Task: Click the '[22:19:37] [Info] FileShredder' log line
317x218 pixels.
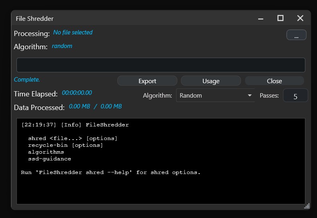Action: pyautogui.click(x=75, y=125)
